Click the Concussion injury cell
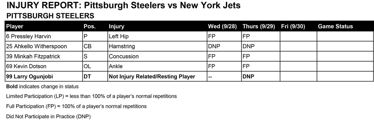This screenshot has width=374, height=121. (x=157, y=57)
